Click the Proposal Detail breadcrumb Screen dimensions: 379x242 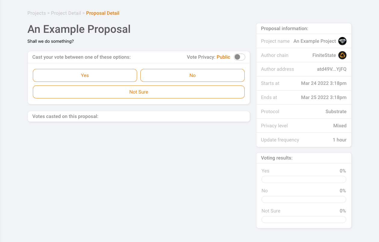(x=103, y=13)
